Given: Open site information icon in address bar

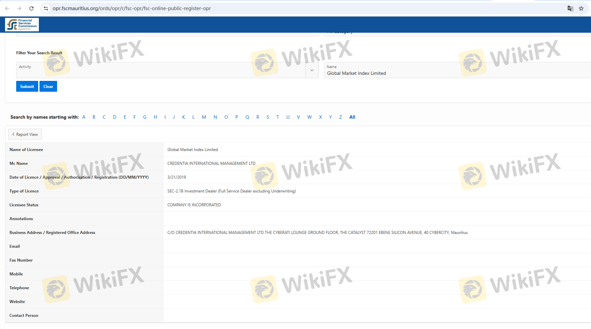Looking at the screenshot, I should point(46,8).
